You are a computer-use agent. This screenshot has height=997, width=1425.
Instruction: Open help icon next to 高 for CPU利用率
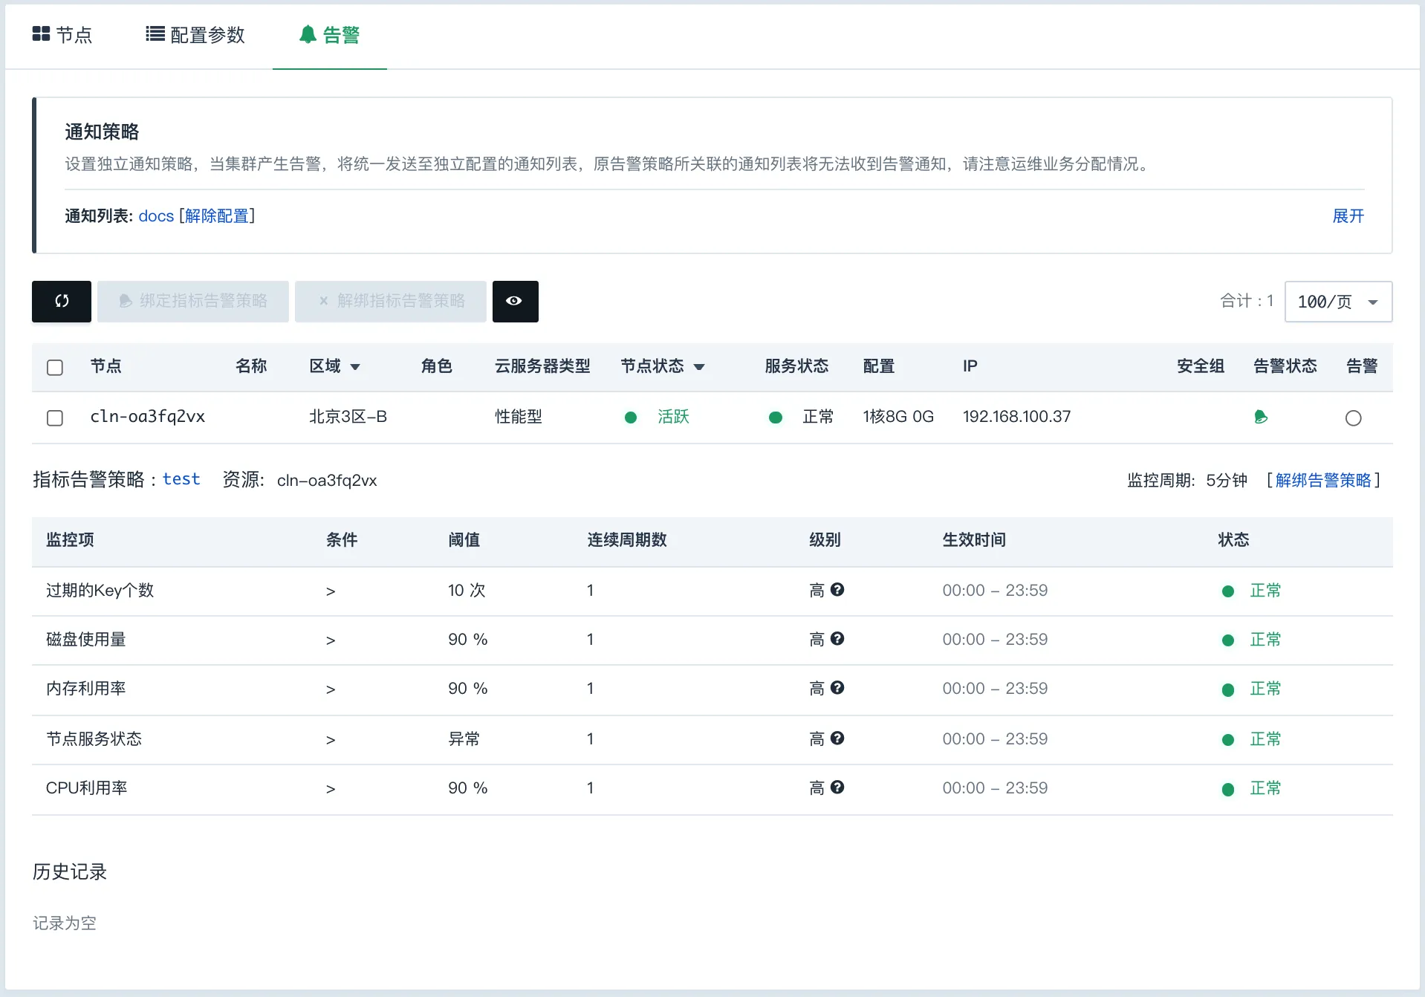(x=837, y=787)
